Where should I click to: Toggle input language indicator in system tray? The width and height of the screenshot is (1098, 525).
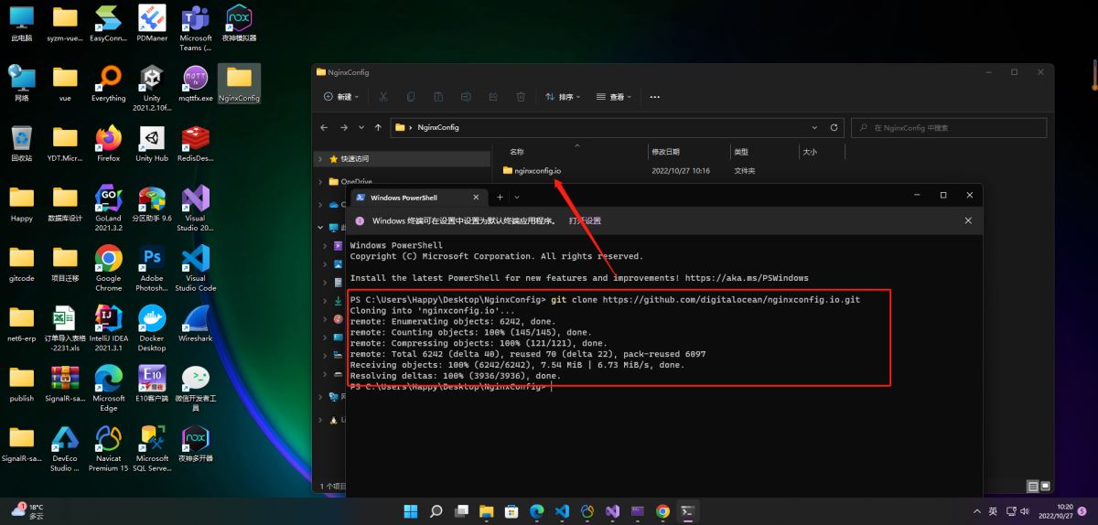pyautogui.click(x=993, y=511)
